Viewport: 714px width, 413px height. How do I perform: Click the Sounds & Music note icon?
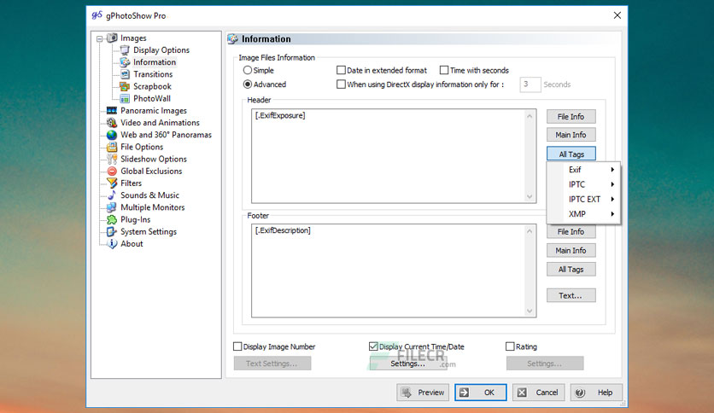pyautogui.click(x=112, y=195)
